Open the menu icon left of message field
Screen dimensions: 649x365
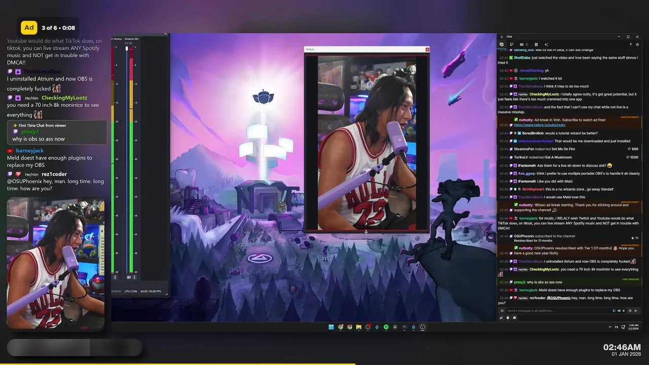pos(502,311)
